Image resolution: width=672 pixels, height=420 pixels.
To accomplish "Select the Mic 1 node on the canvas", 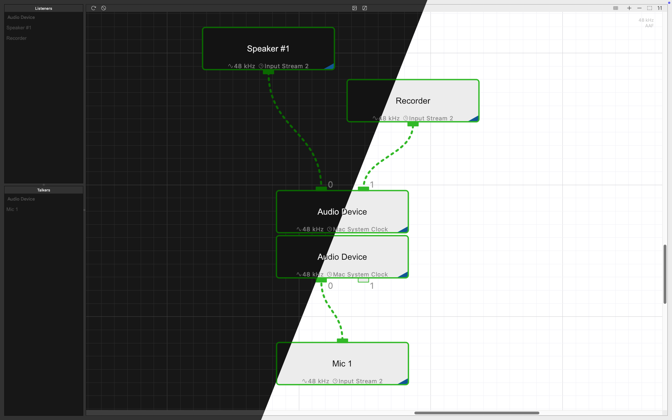I will 342,364.
